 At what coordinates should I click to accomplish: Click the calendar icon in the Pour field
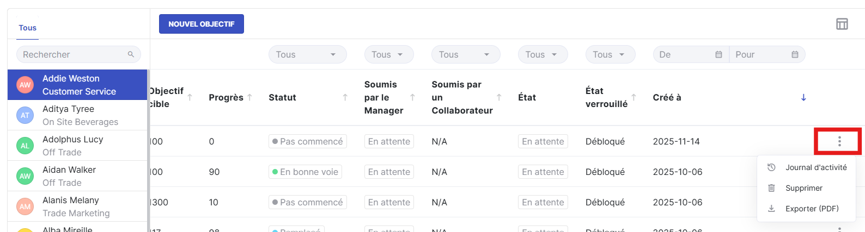point(795,54)
